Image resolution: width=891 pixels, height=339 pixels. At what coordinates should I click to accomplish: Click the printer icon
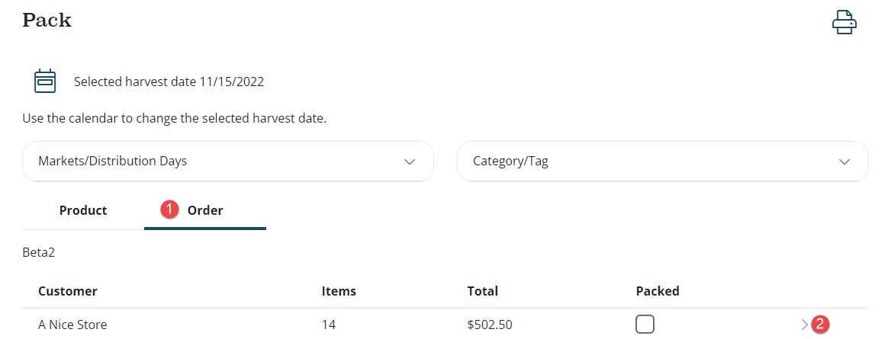pos(844,22)
